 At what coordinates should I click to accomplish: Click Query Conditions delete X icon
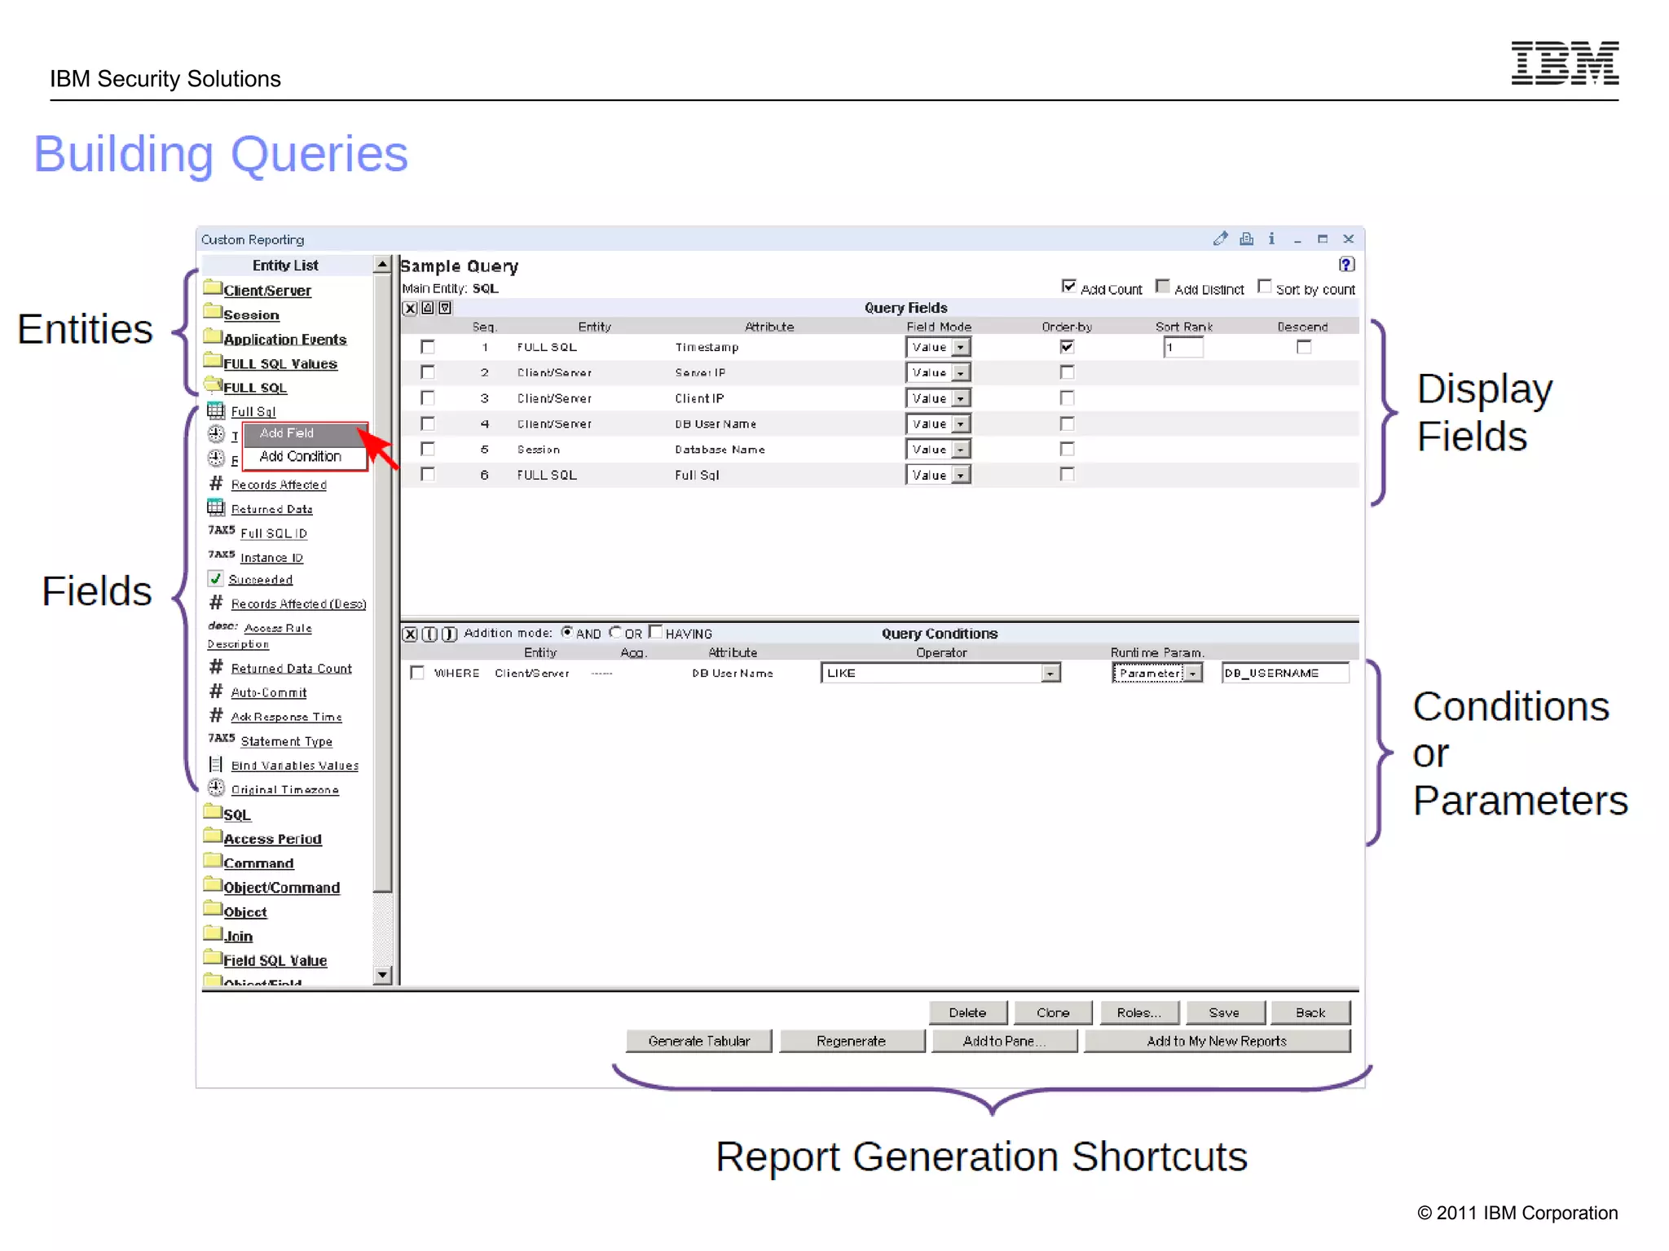coord(411,634)
